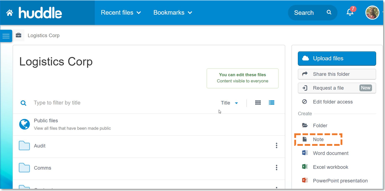Click the share arrow icon
Viewport: 385px width, 191px height.
point(305,74)
